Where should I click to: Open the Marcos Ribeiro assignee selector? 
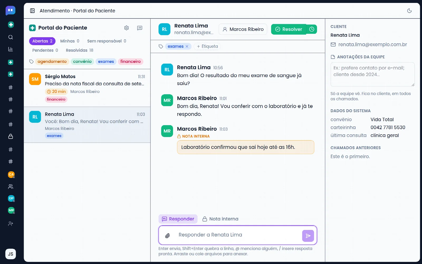243,29
